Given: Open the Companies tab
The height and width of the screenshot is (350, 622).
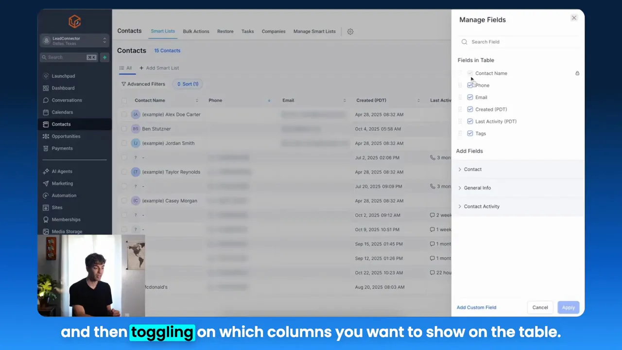Looking at the screenshot, I should (273, 31).
